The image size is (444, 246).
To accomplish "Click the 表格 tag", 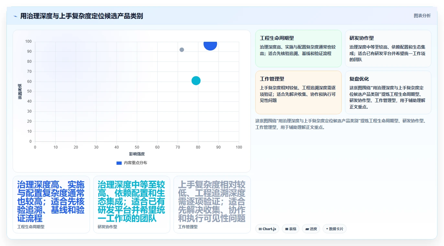I will 291,229.
